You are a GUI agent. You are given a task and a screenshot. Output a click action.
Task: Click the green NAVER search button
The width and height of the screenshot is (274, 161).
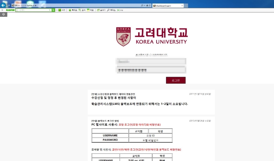tap(53, 10)
